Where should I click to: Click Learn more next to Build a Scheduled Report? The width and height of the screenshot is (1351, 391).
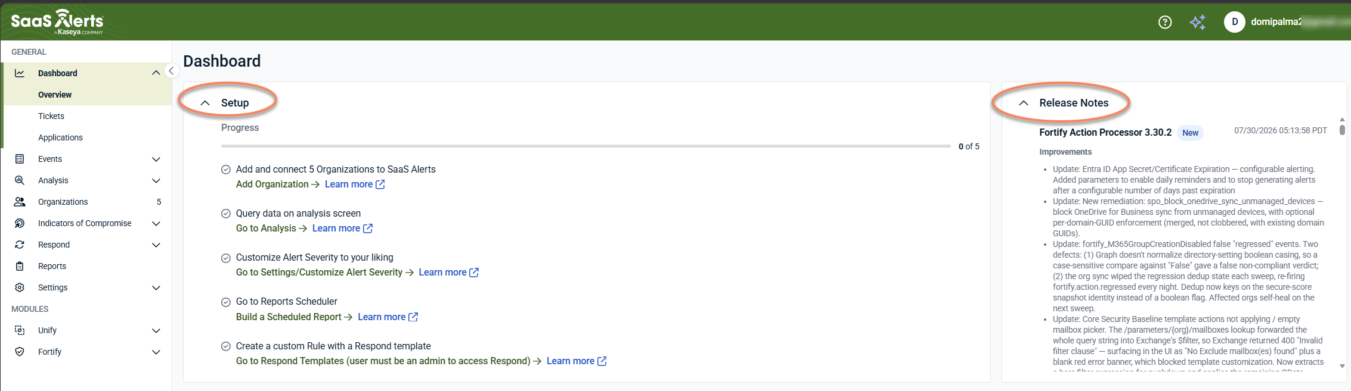click(x=382, y=317)
